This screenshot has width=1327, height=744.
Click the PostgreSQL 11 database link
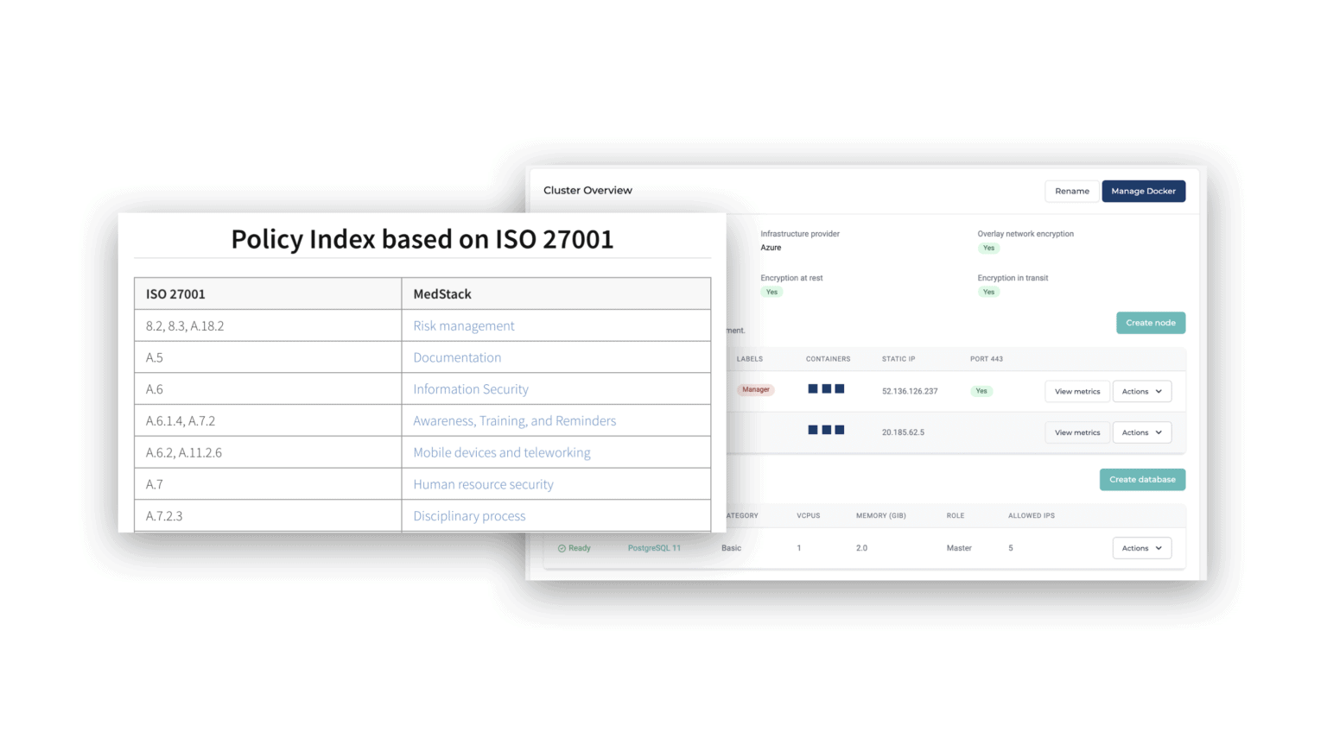pyautogui.click(x=654, y=548)
